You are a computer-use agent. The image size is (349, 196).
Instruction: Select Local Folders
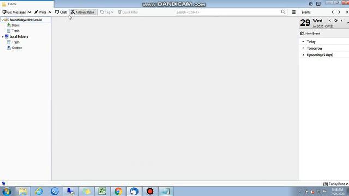19,36
